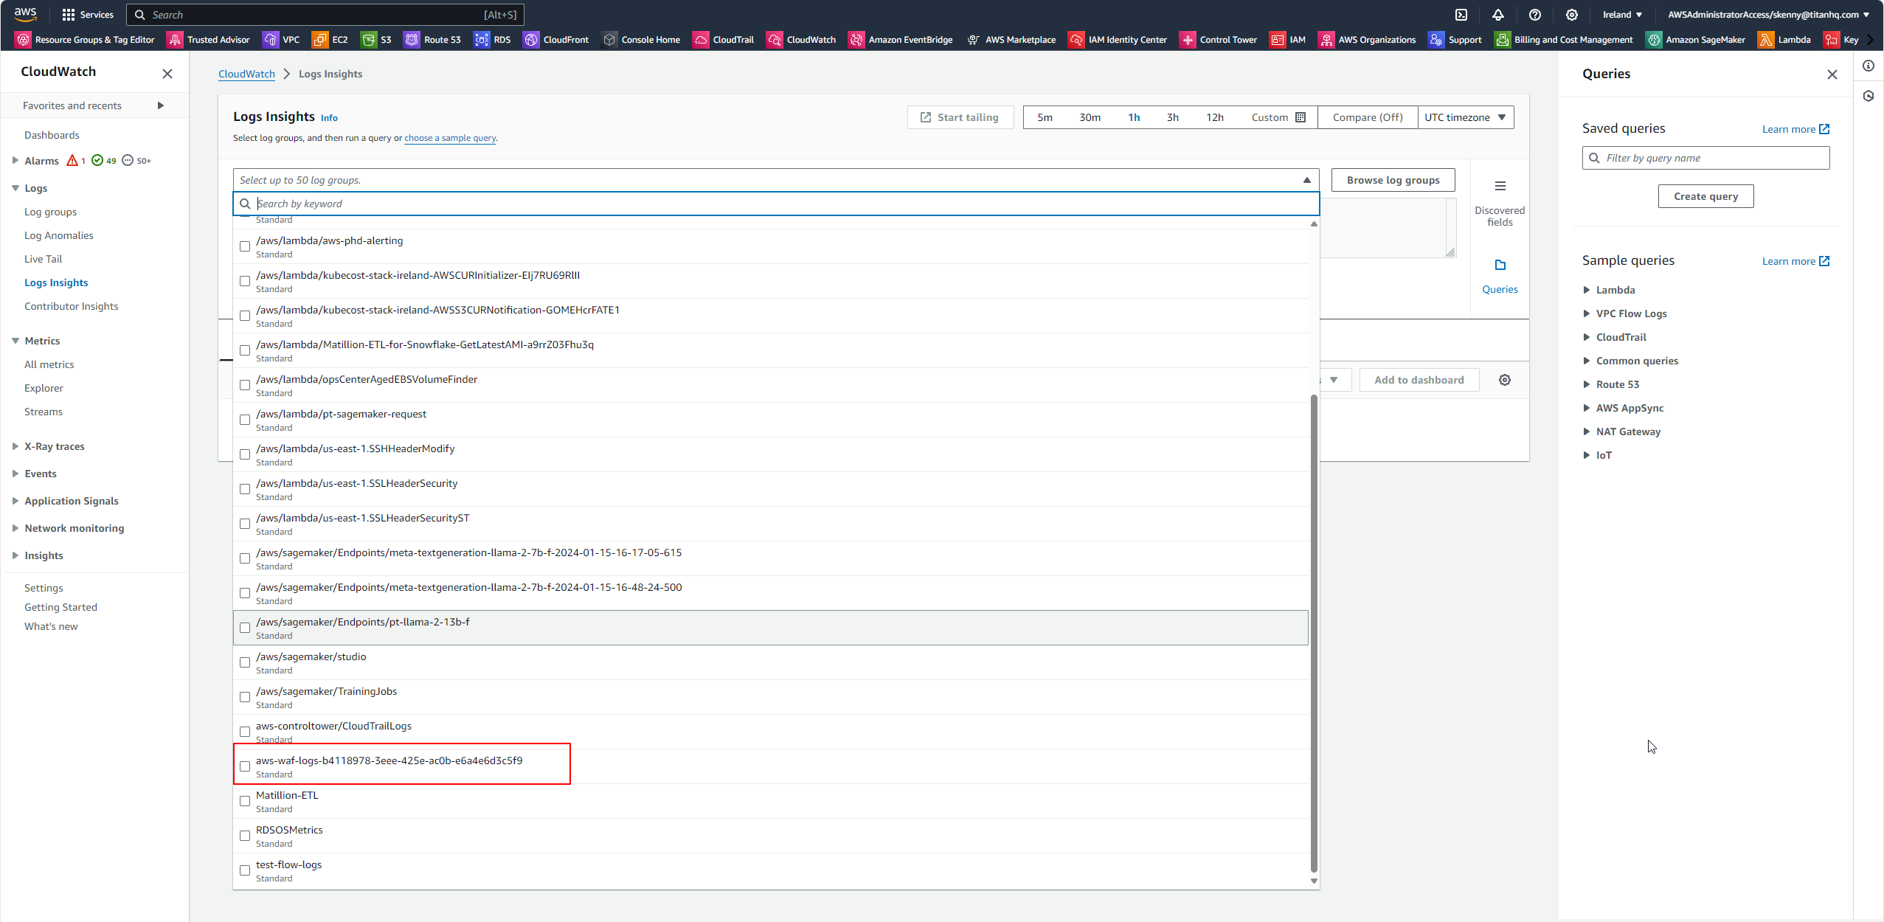This screenshot has height=922, width=1884.
Task: Open the CloudFront shortcut icon
Action: (531, 40)
